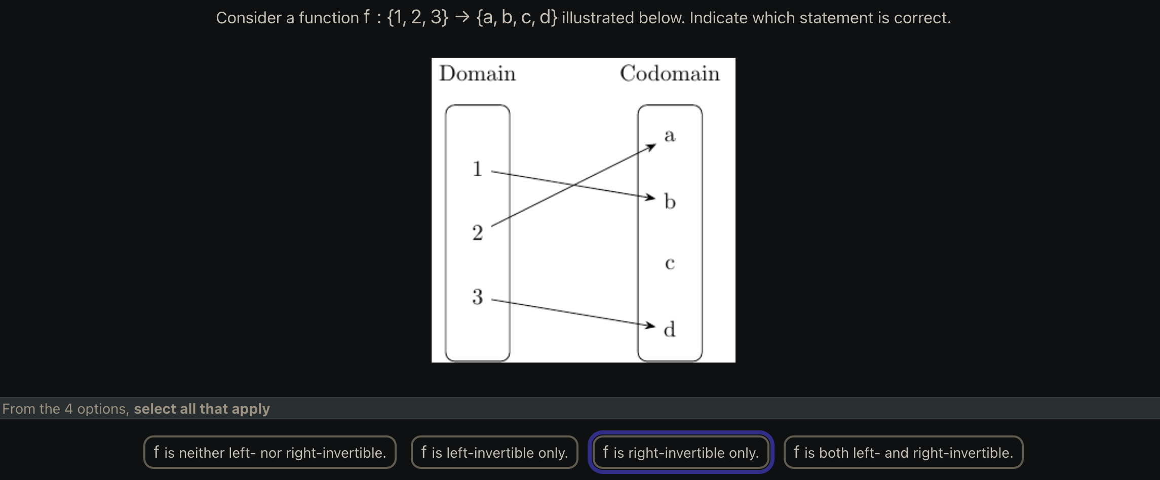Click element 1 in the domain box
The width and height of the screenshot is (1160, 480).
point(477,169)
